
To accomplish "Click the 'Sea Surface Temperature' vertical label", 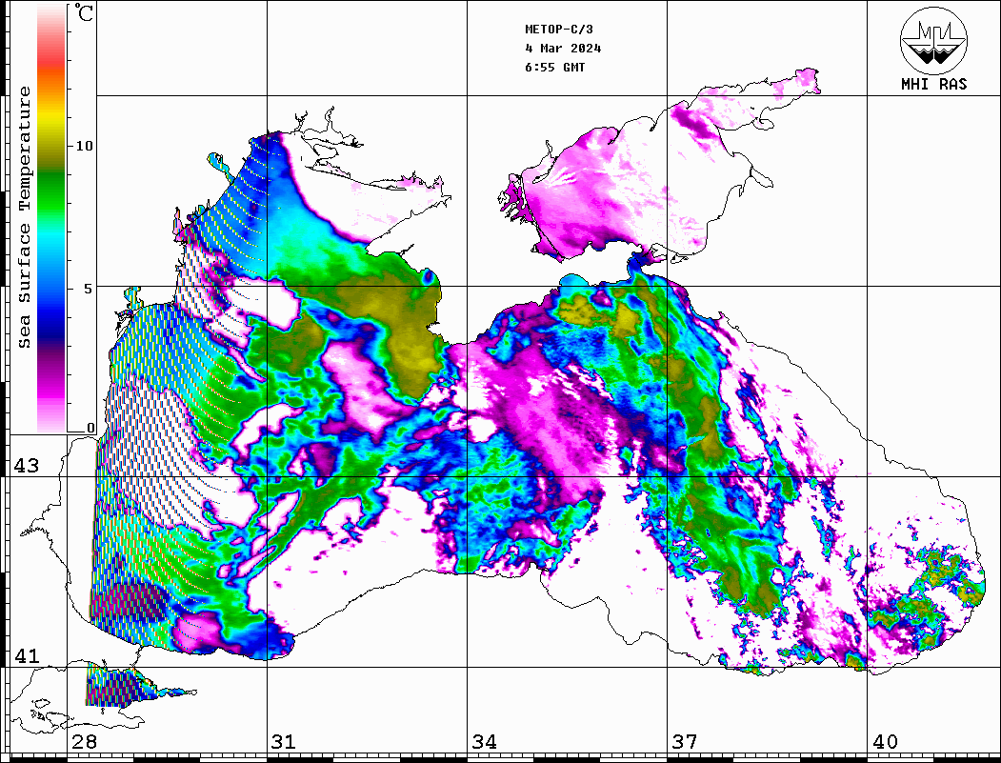I will tap(24, 217).
